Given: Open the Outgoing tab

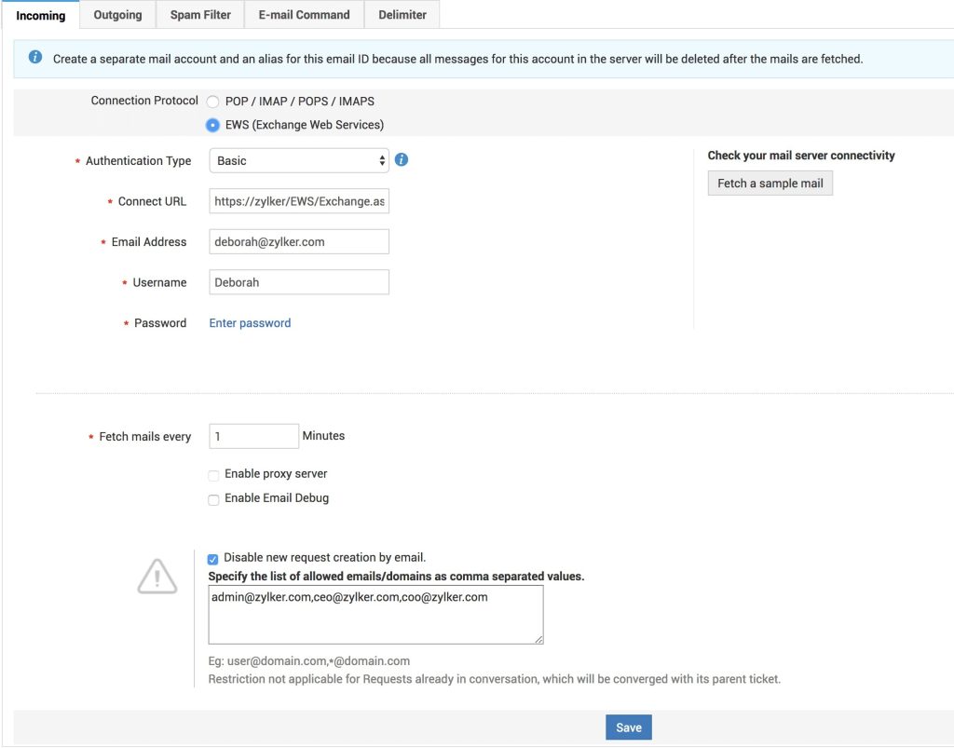Looking at the screenshot, I should tap(117, 15).
